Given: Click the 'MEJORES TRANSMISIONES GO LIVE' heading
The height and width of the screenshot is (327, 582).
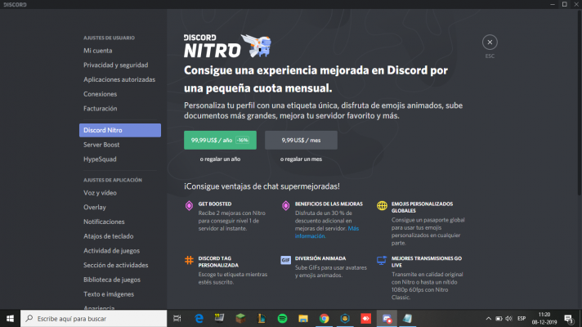Looking at the screenshot, I should tap(427, 262).
